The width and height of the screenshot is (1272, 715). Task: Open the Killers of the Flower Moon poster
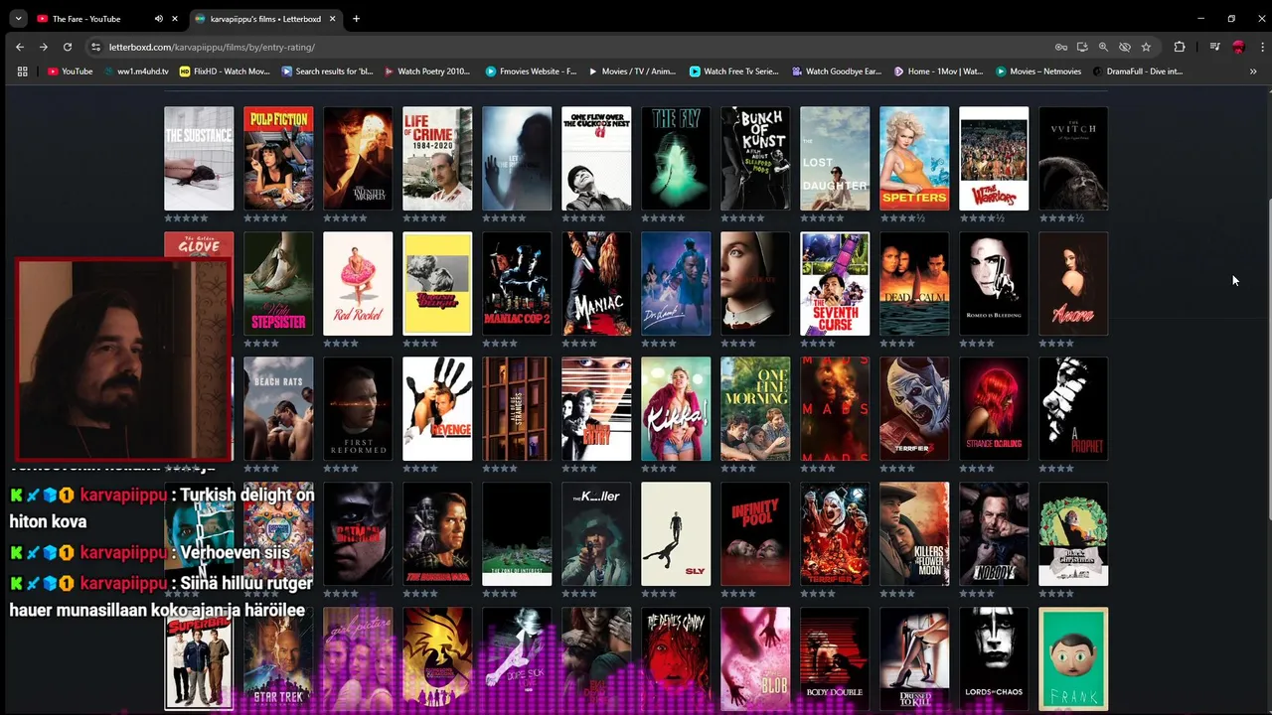tap(914, 534)
